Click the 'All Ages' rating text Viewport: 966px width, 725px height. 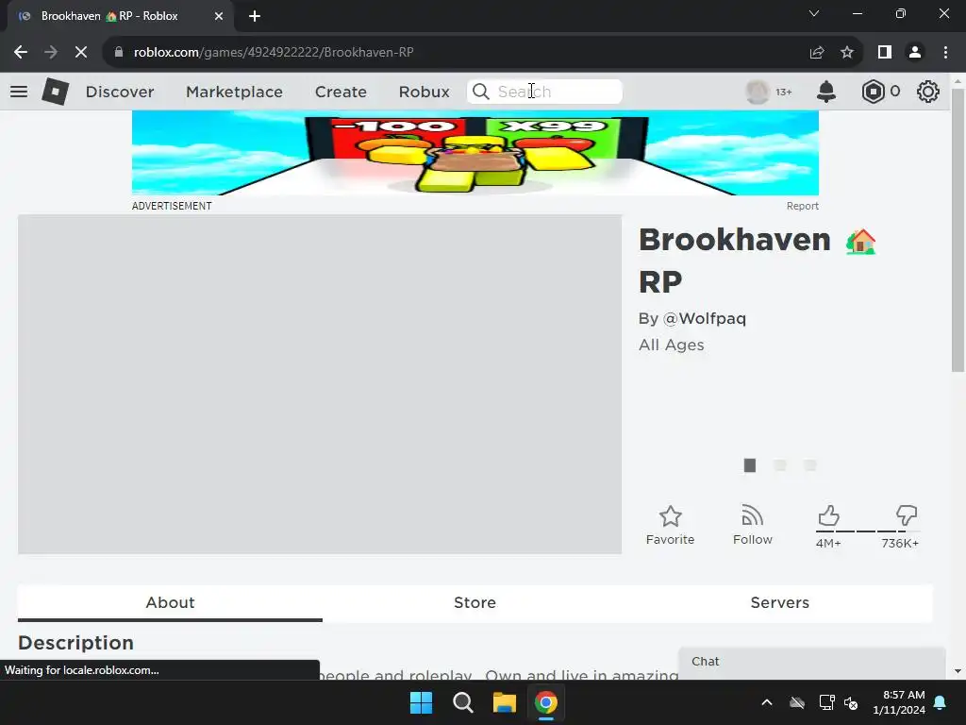(672, 345)
